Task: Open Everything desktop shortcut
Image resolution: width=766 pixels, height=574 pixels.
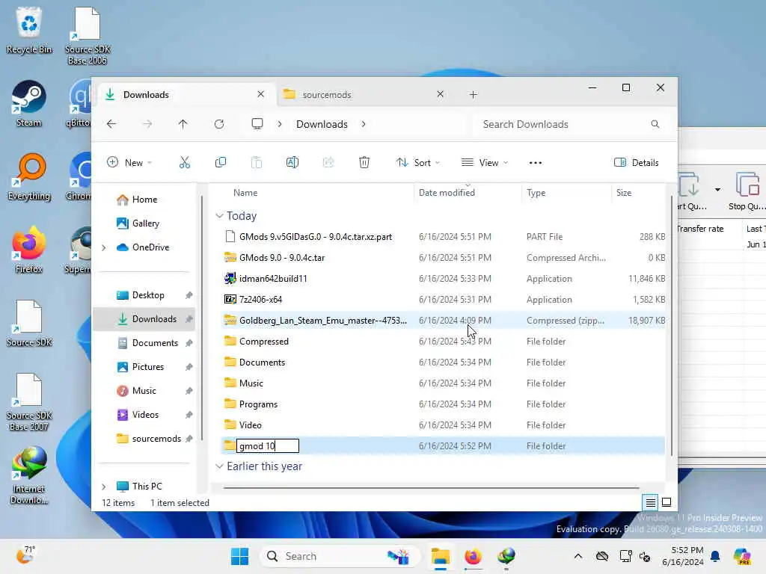Action: (x=29, y=177)
